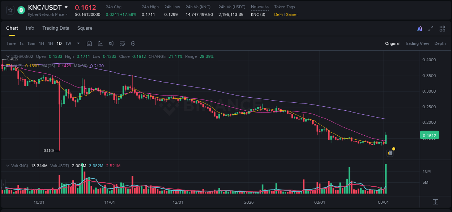Open the widgets layout icon
The width and height of the screenshot is (452, 212).
[x=441, y=28]
